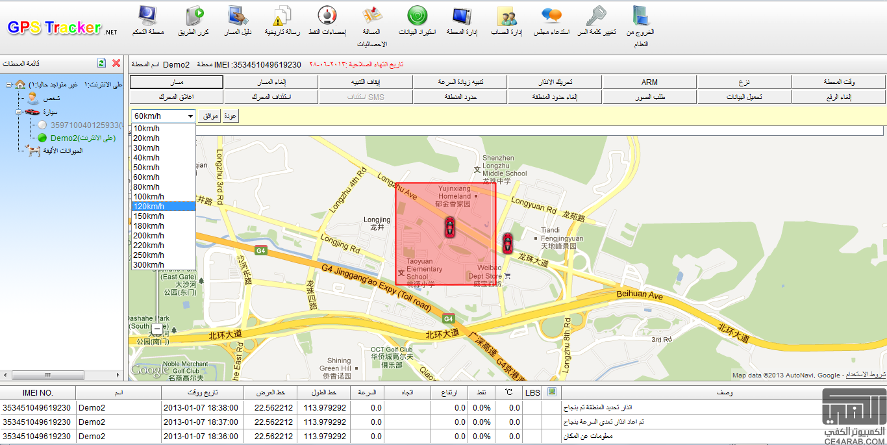
Task: Click the route replay (كرر الطريق) icon
Action: 195,15
